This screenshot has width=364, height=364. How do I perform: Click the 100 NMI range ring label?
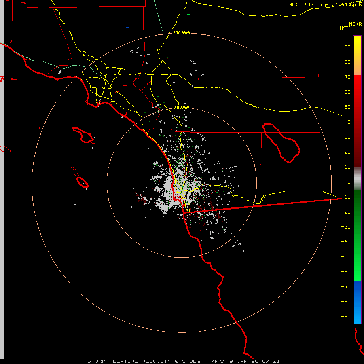click(x=182, y=33)
